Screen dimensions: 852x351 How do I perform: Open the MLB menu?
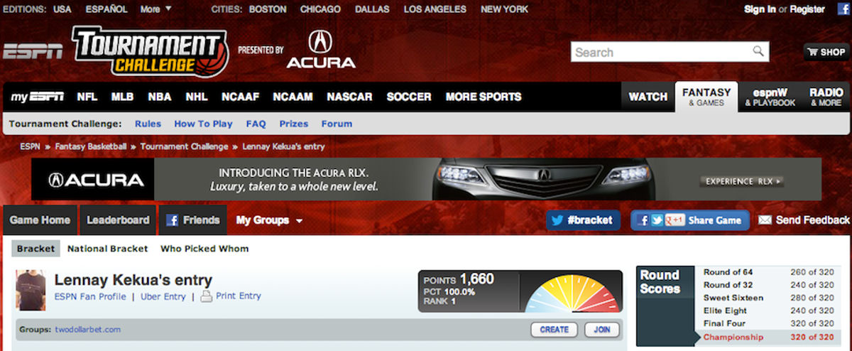coord(122,97)
